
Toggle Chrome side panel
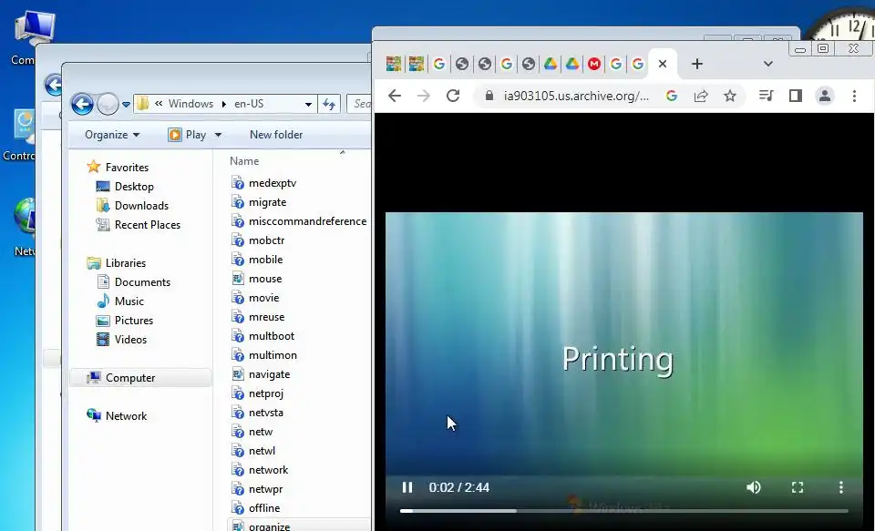(x=795, y=96)
